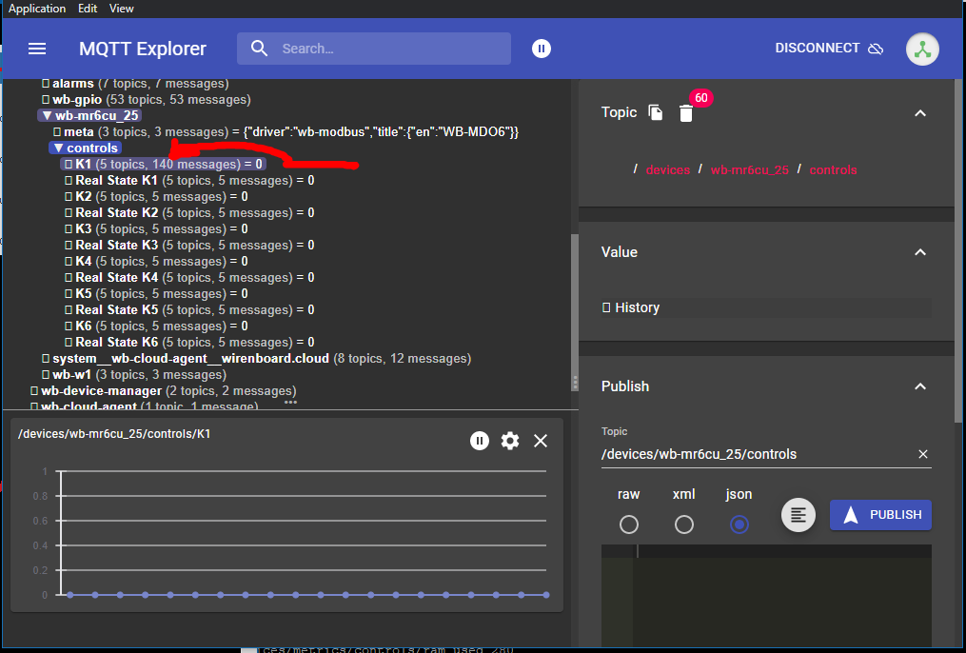Open the K1 chart settings gear
The width and height of the screenshot is (966, 653).
tap(510, 441)
